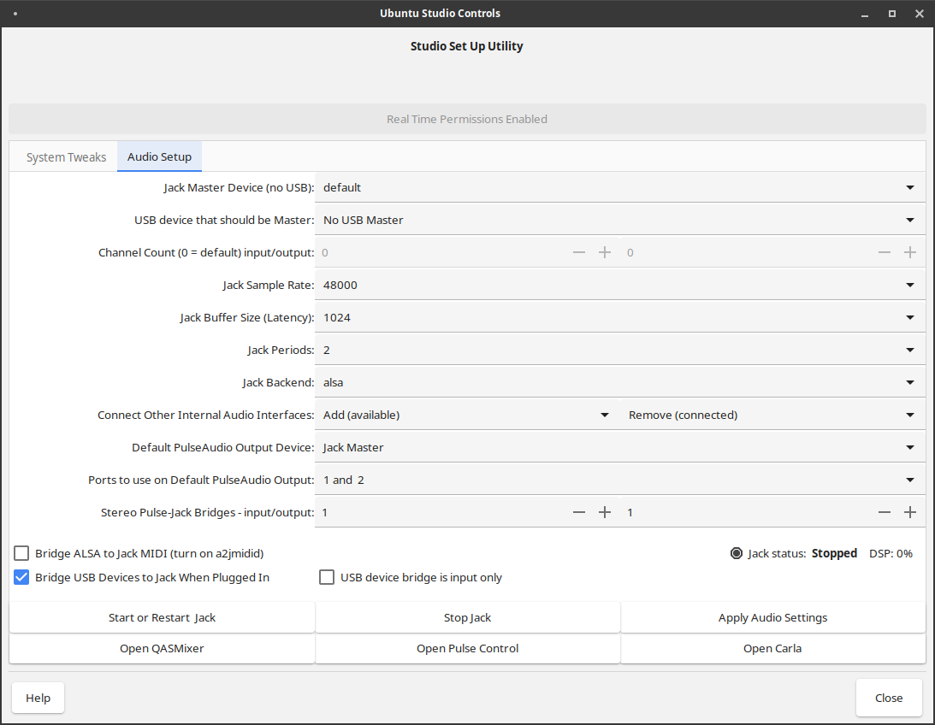Decrease Stereo Pulse-Jack Bridges input count
This screenshot has height=725, width=935.
(579, 512)
